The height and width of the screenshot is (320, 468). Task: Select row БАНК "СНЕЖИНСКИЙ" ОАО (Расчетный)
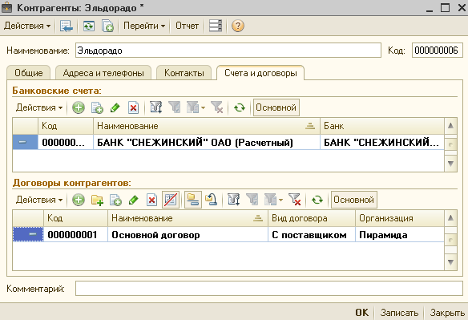[228, 142]
